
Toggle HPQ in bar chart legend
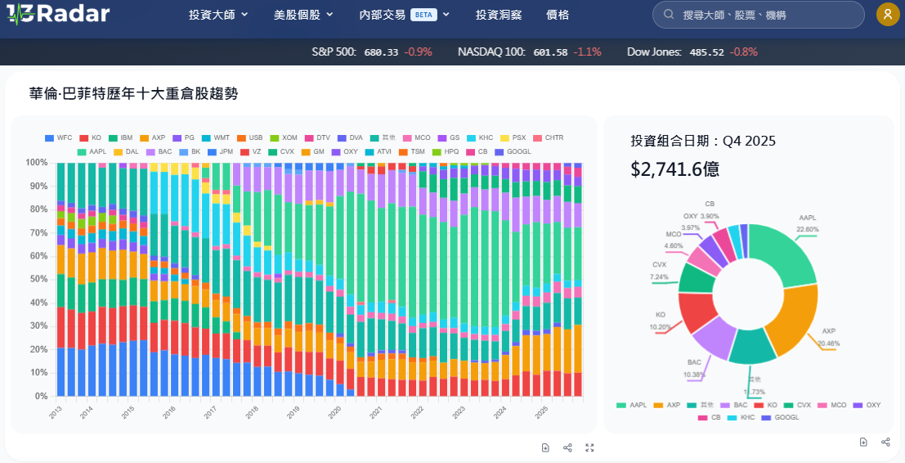click(446, 152)
